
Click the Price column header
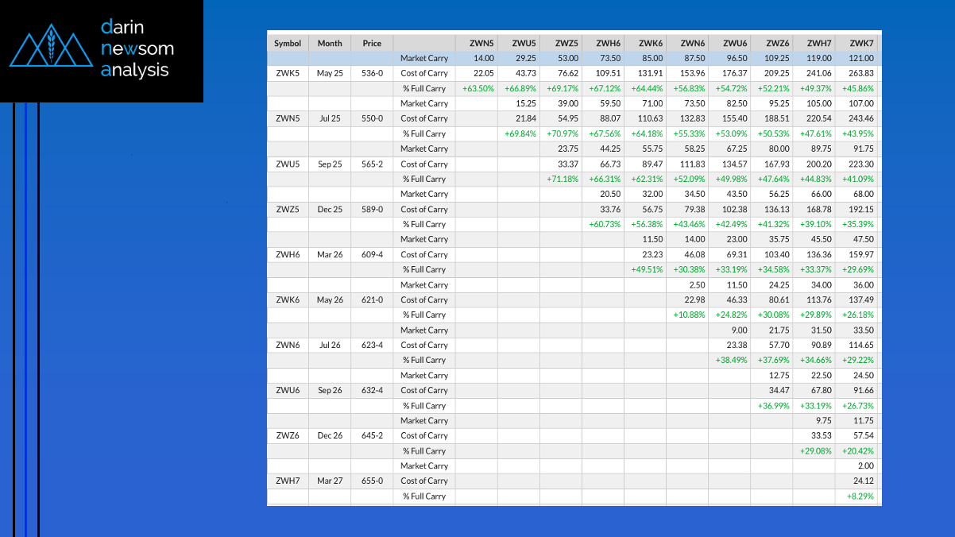coord(372,43)
